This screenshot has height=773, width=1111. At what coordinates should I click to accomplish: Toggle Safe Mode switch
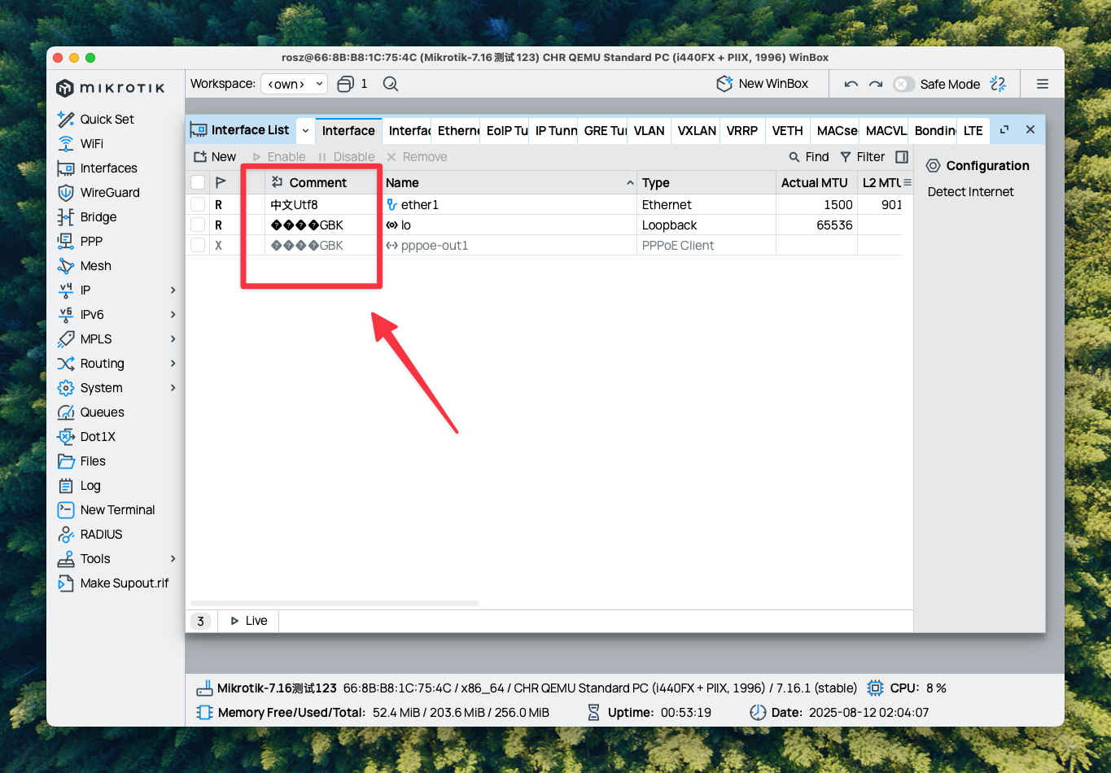point(903,84)
